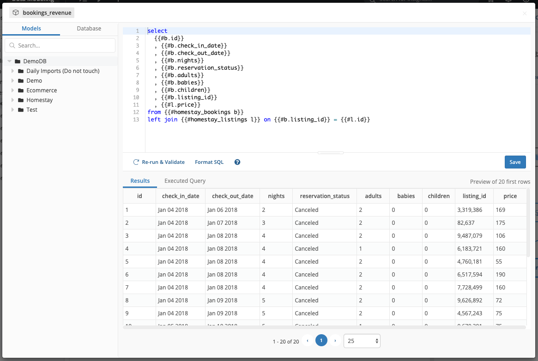
Task: Click the Re-run & Validate refresh icon
Action: click(136, 162)
